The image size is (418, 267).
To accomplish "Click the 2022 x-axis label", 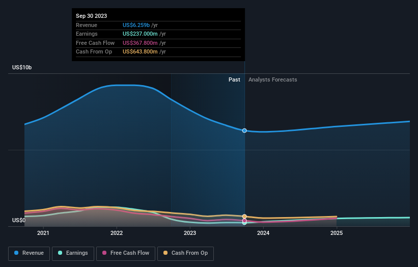I will (x=117, y=233).
